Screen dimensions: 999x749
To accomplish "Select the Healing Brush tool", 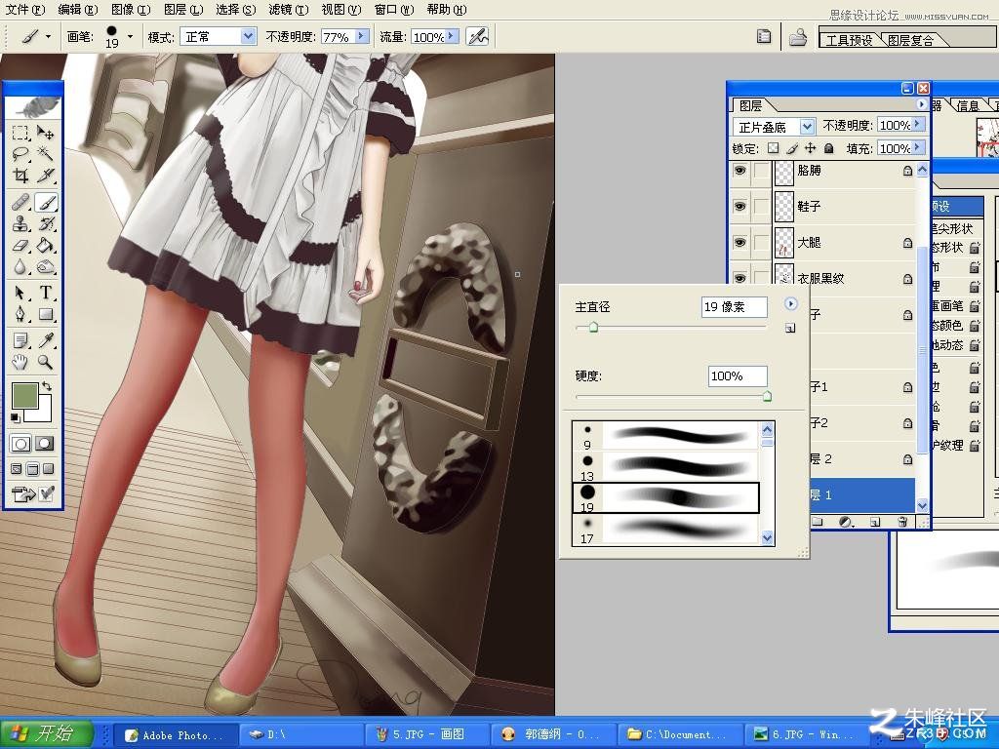I will [20, 203].
